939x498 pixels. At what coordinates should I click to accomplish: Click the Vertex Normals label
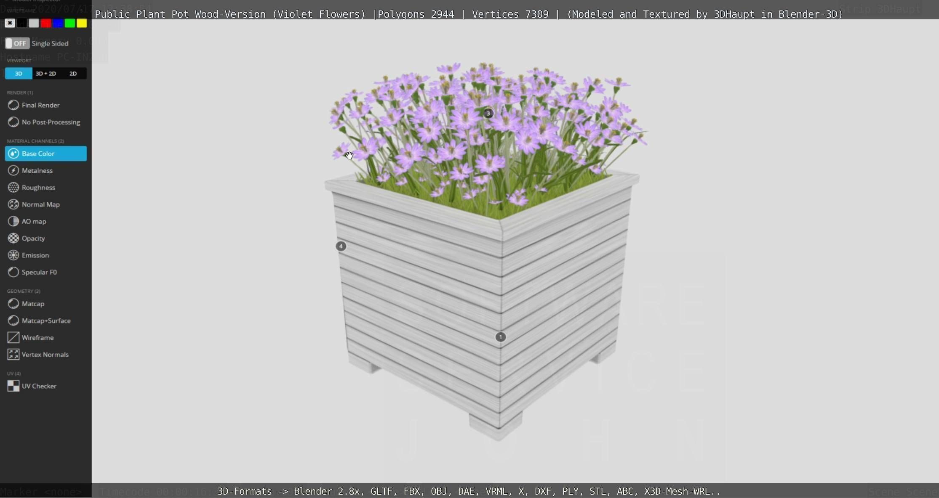point(45,355)
